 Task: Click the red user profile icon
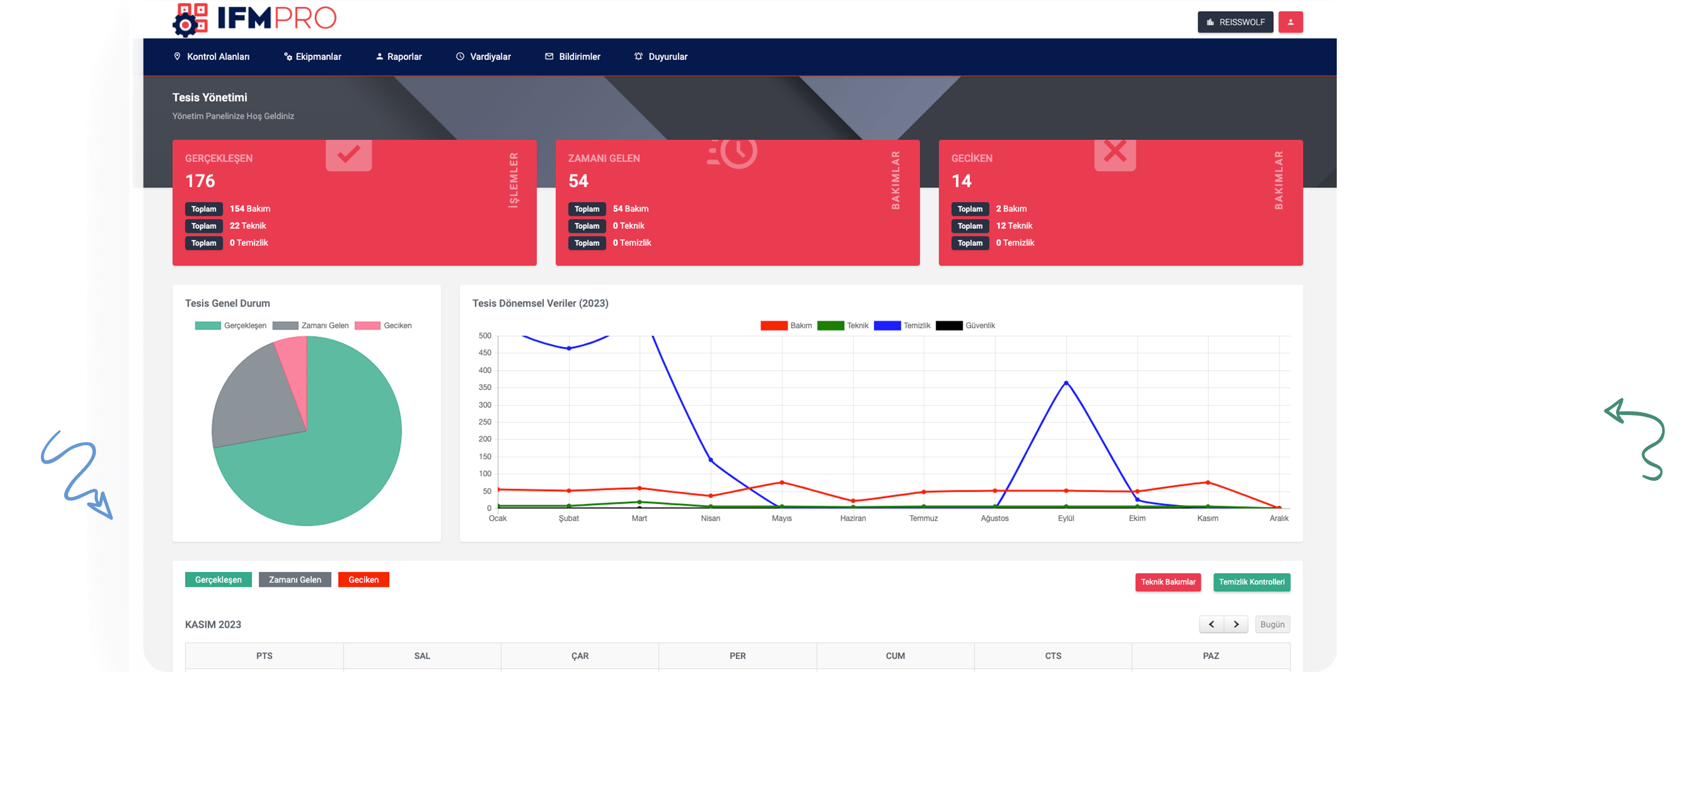1290,22
